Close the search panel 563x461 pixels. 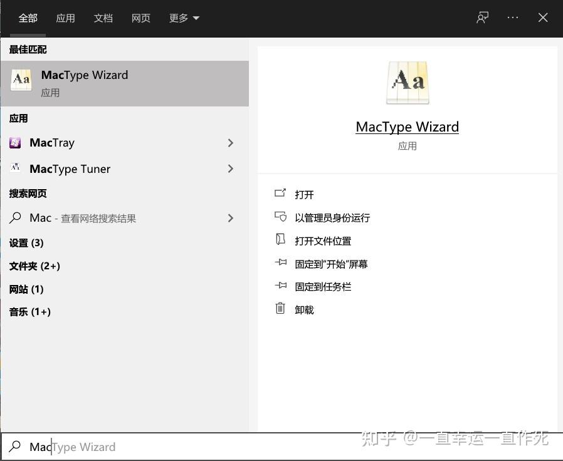pos(543,17)
